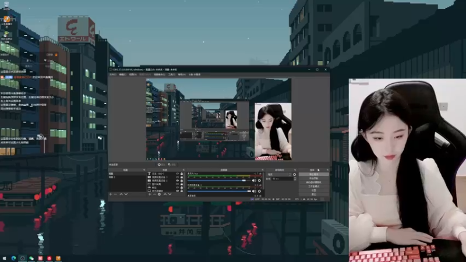
Task: Hide the 视频采集设备 3 source via its eye icon
Action: pyautogui.click(x=178, y=177)
